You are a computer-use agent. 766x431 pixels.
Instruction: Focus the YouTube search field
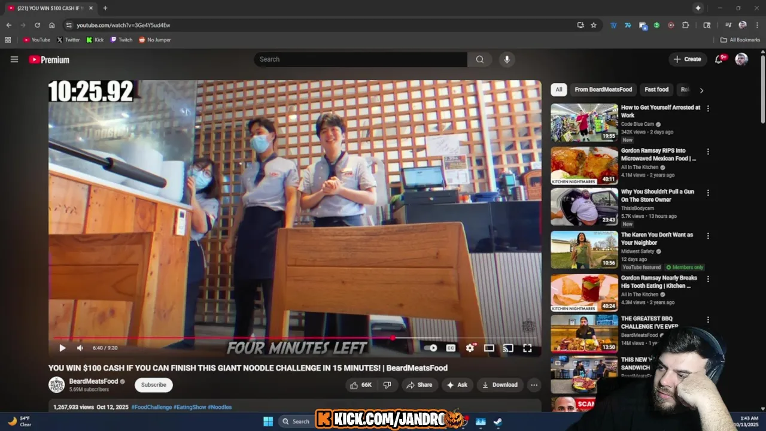coord(360,59)
